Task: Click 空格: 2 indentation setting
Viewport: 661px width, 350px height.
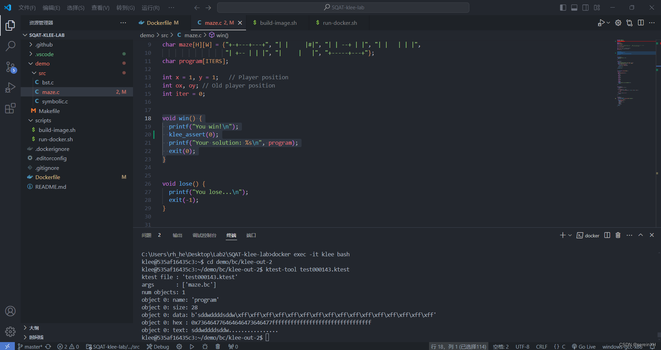Action: (x=501, y=347)
